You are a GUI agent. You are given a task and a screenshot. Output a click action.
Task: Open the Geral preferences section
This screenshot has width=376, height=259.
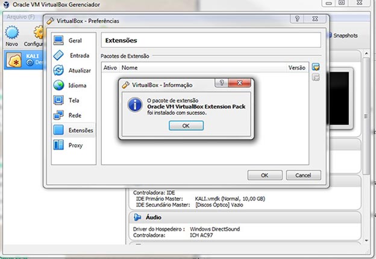click(x=74, y=40)
